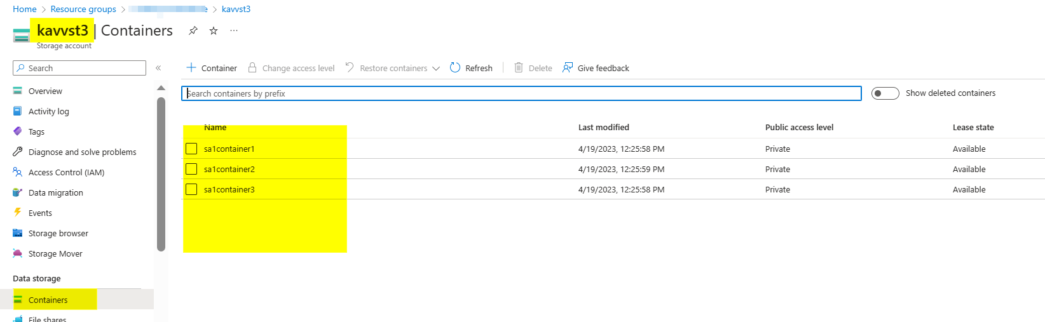
Task: Click the Tags icon in sidebar
Action: click(18, 131)
